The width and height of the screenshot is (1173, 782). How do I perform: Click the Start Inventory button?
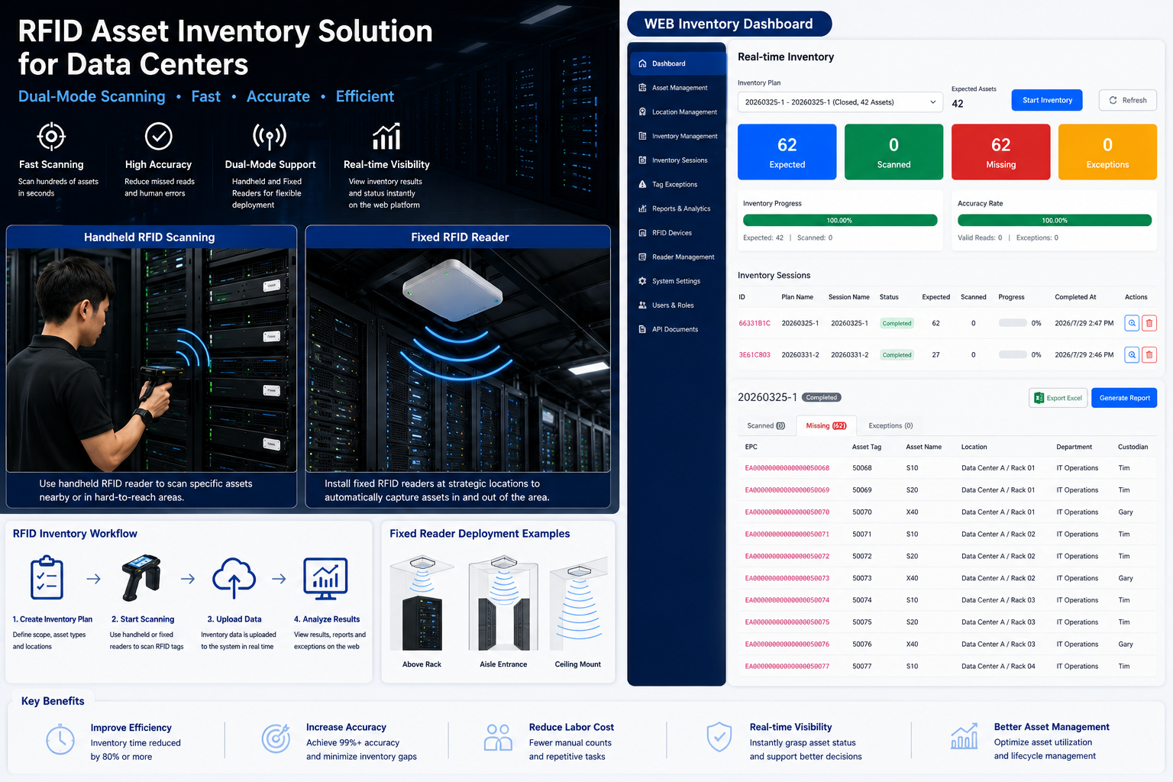[x=1047, y=100]
